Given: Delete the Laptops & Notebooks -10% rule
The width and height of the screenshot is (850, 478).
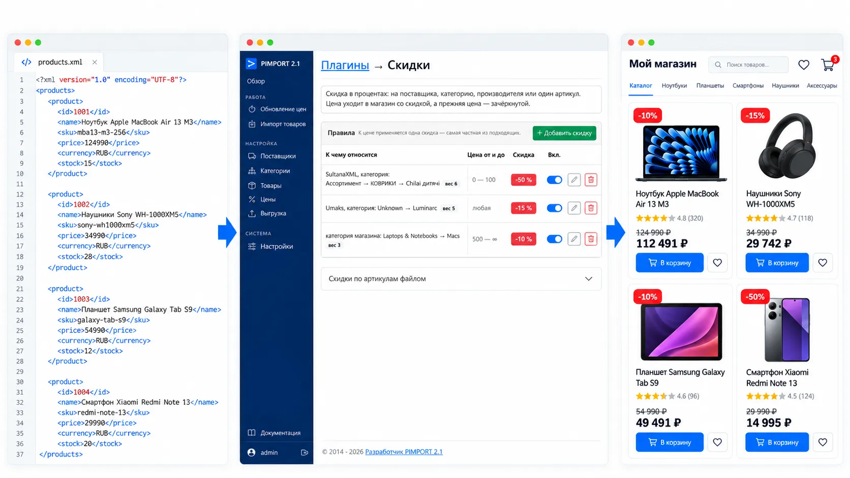Looking at the screenshot, I should pyautogui.click(x=591, y=239).
